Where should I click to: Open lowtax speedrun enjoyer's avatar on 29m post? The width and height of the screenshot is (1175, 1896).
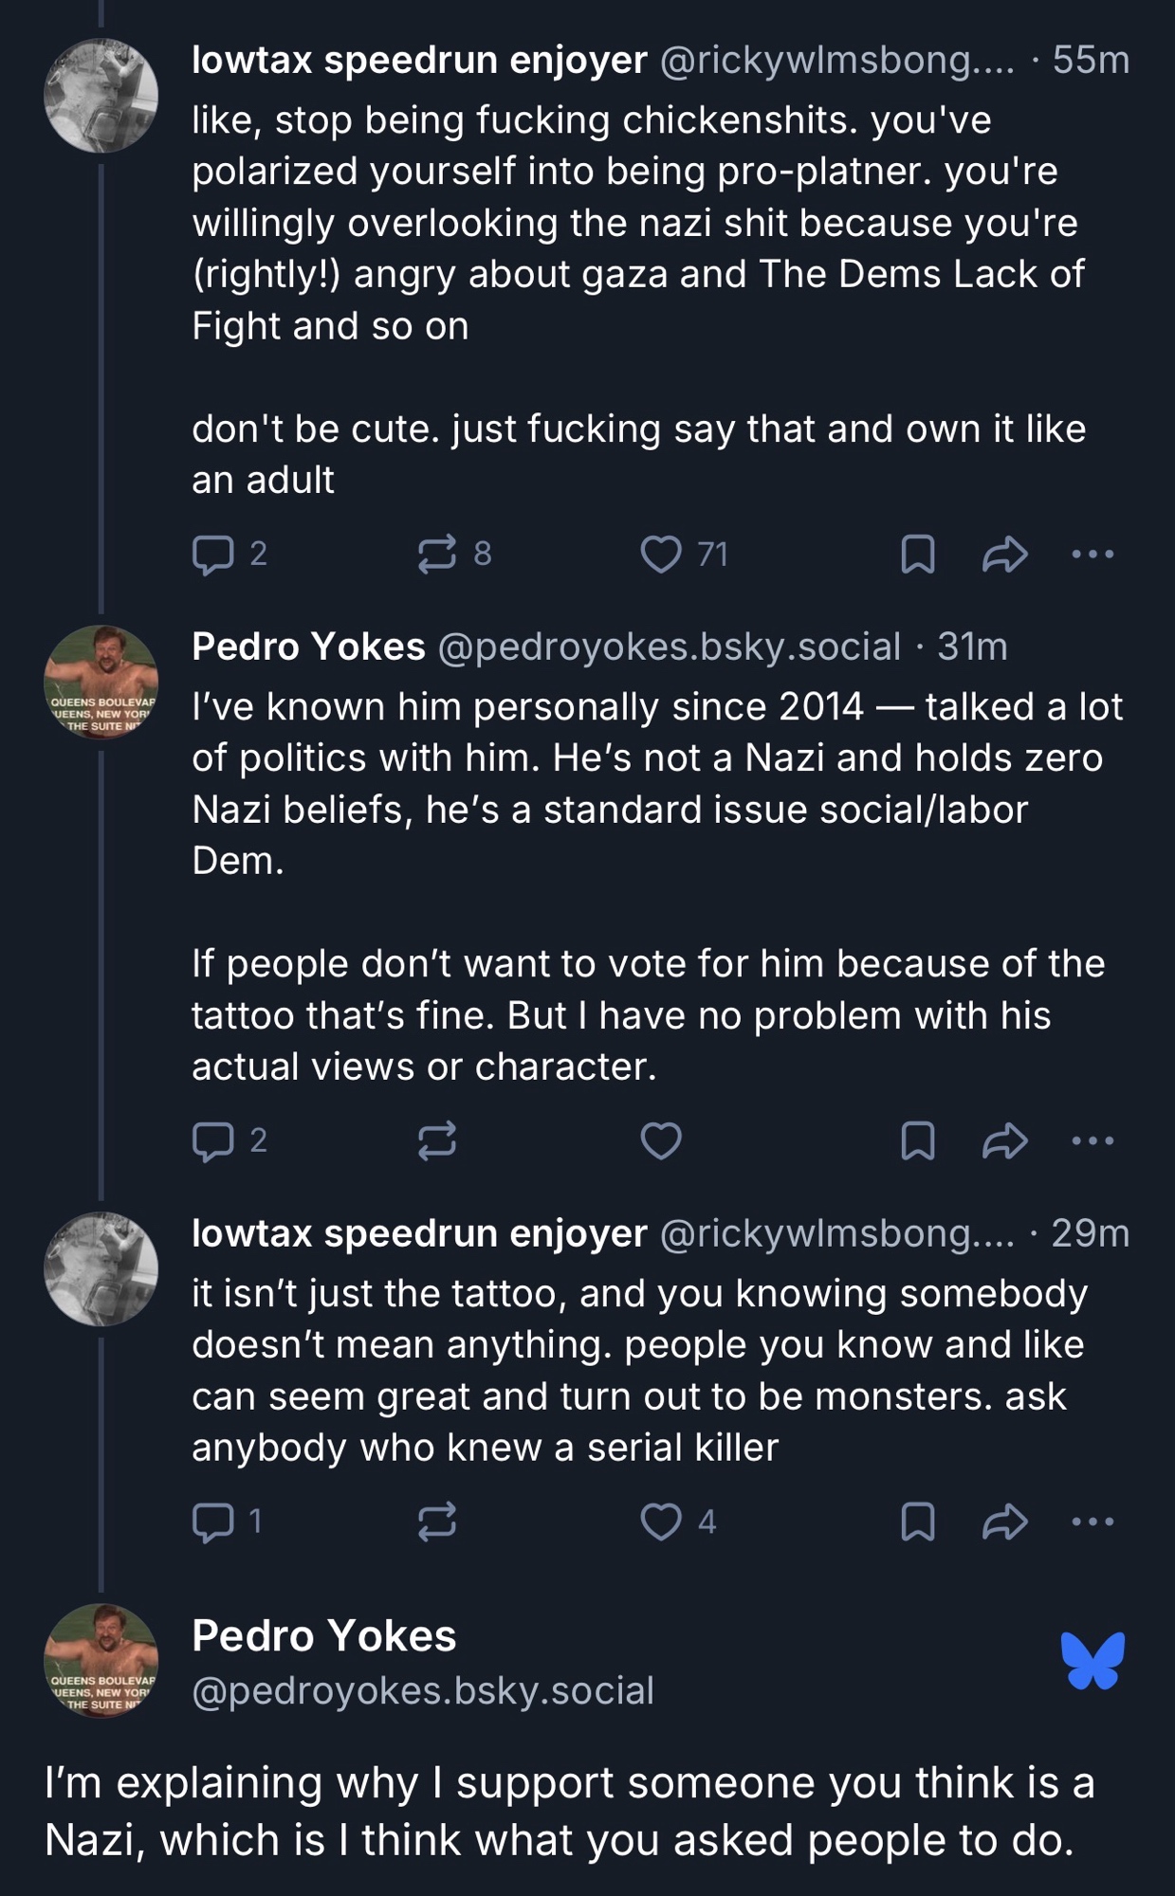tap(101, 1268)
